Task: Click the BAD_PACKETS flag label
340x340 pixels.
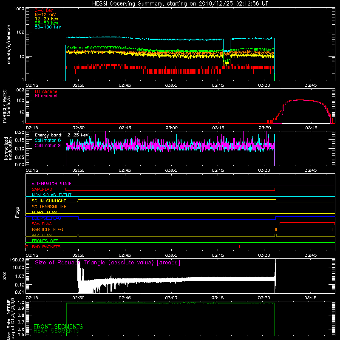Action: 46,246
